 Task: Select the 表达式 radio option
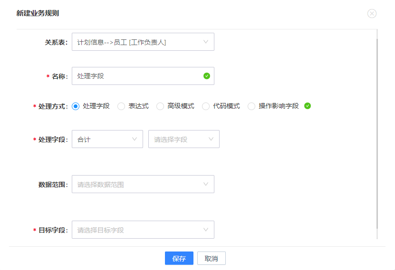[121, 106]
